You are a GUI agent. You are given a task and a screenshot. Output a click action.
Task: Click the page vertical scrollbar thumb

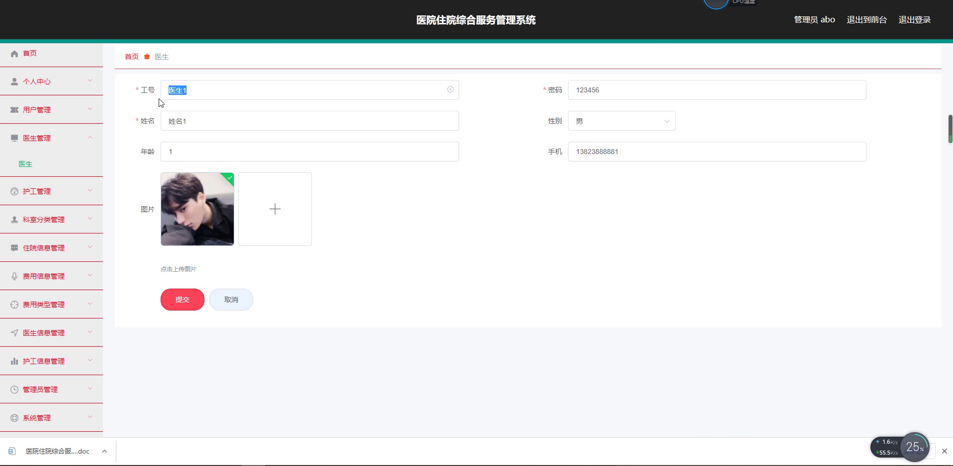point(950,129)
